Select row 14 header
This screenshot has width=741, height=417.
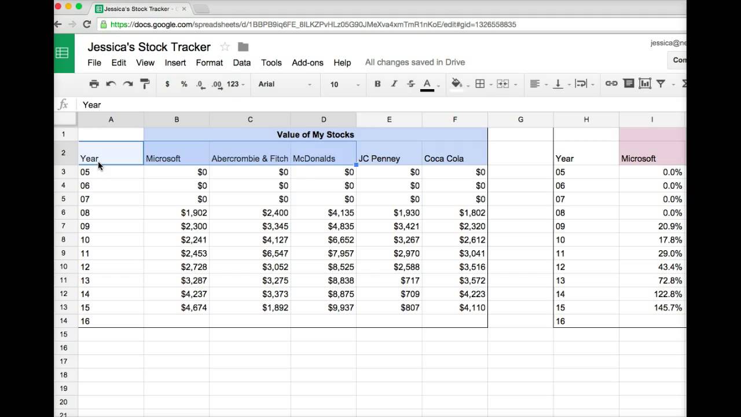[64, 321]
